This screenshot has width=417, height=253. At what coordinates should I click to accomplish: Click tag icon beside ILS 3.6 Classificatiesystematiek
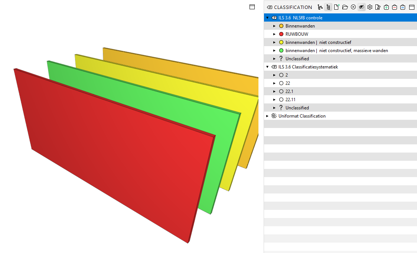pos(274,67)
